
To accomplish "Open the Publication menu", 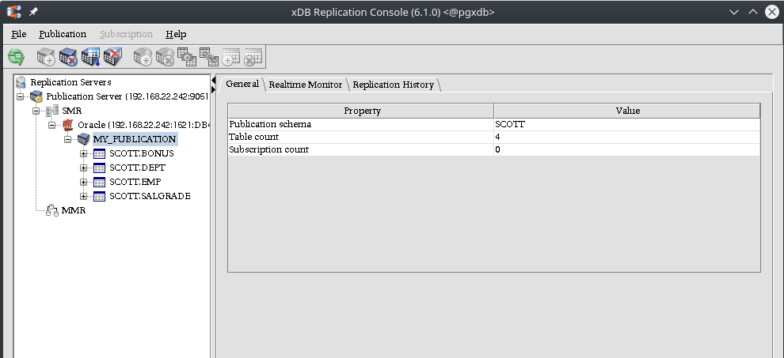I will [x=63, y=34].
